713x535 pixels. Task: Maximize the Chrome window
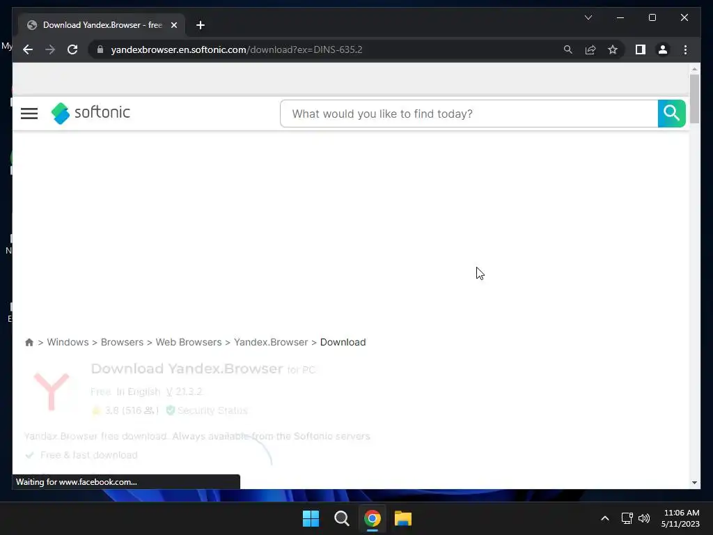(x=652, y=17)
